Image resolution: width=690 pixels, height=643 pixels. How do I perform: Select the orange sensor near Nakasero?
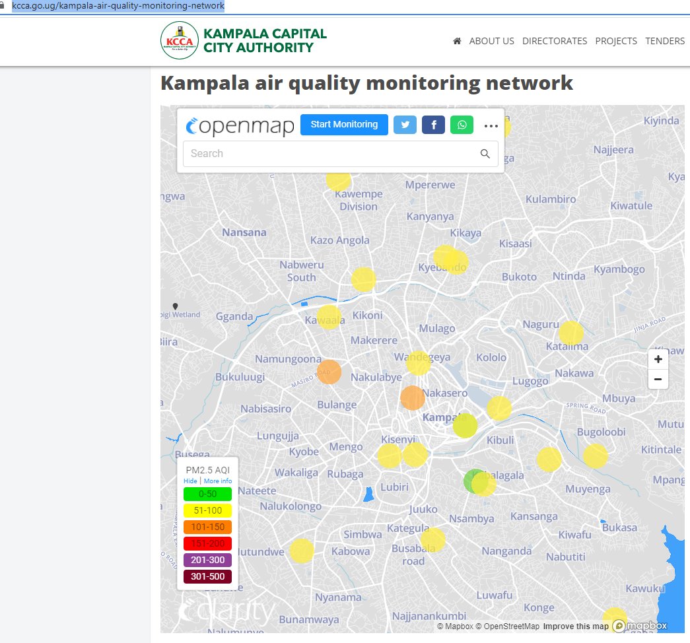(x=413, y=398)
